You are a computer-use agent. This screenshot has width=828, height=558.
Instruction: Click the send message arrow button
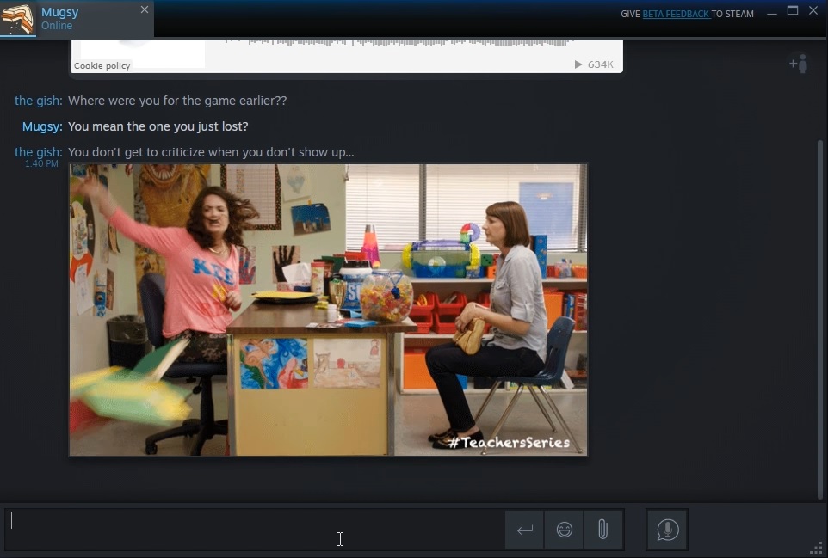pyautogui.click(x=524, y=530)
